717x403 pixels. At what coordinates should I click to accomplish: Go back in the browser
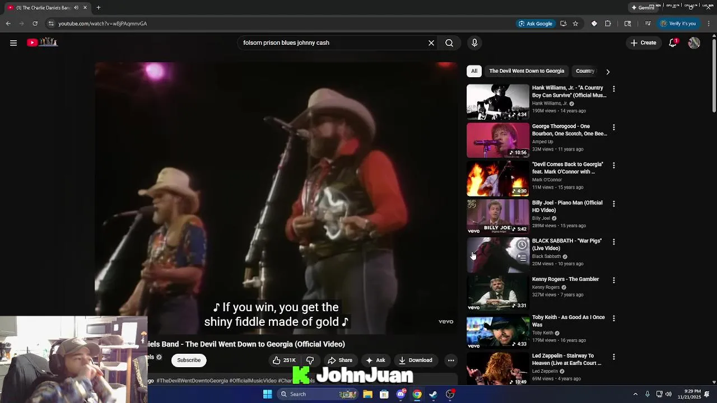coord(8,24)
